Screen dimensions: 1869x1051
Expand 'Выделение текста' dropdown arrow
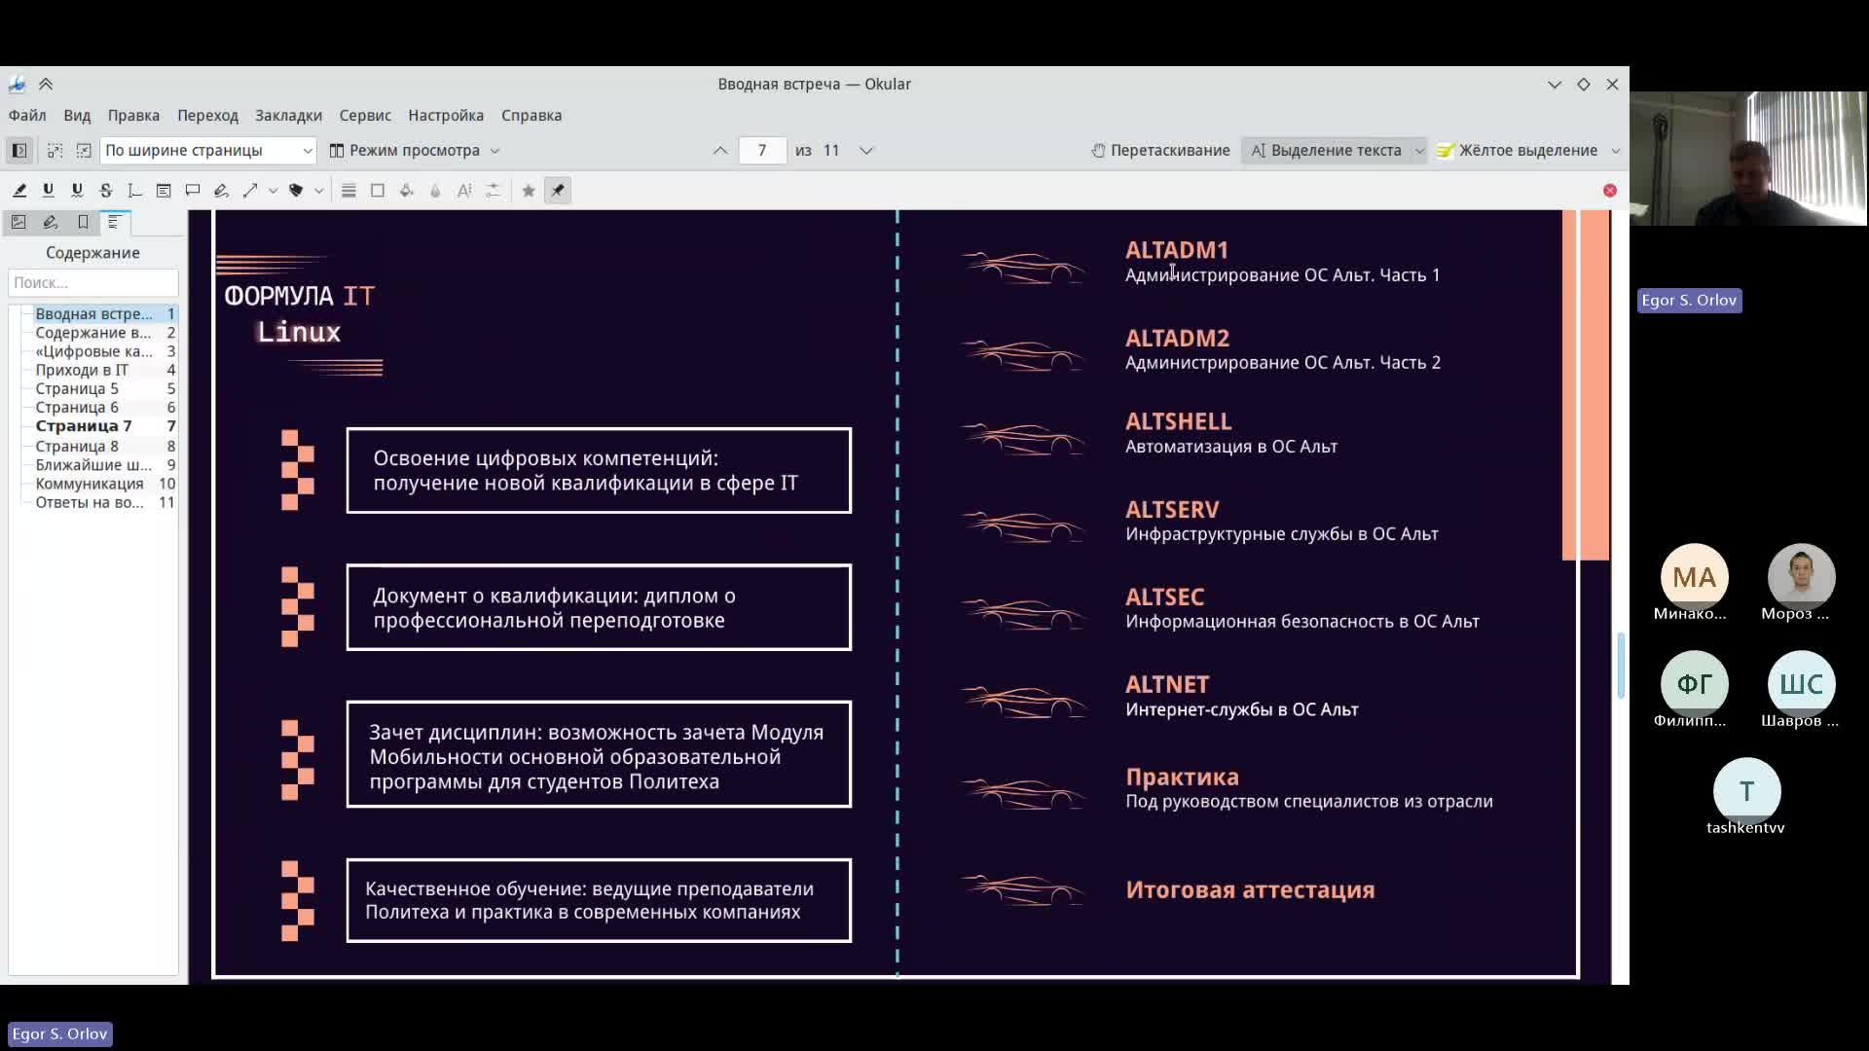click(1419, 151)
